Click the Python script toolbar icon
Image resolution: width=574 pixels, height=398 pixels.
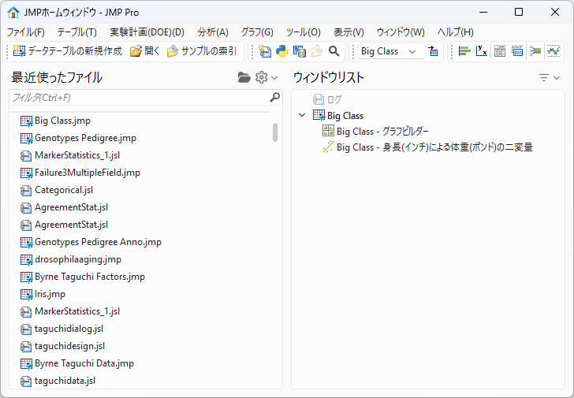pyautogui.click(x=282, y=51)
